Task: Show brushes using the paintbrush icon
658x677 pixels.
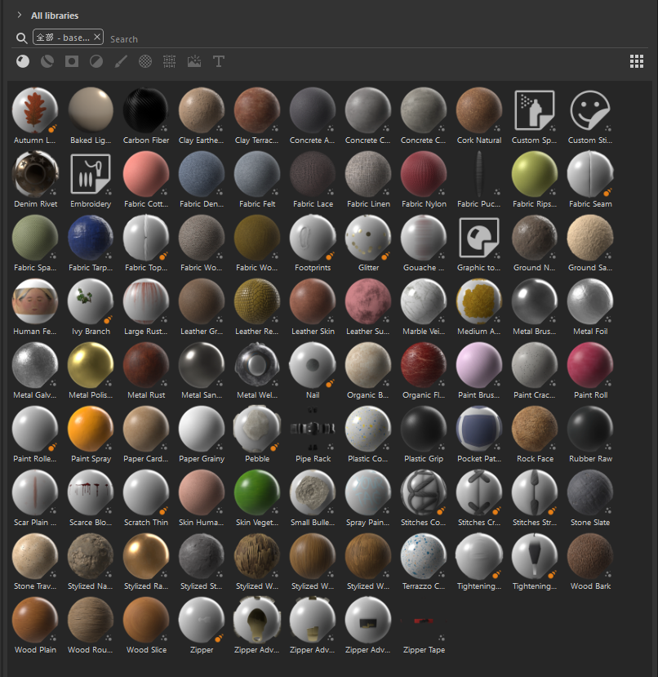Action: 121,61
